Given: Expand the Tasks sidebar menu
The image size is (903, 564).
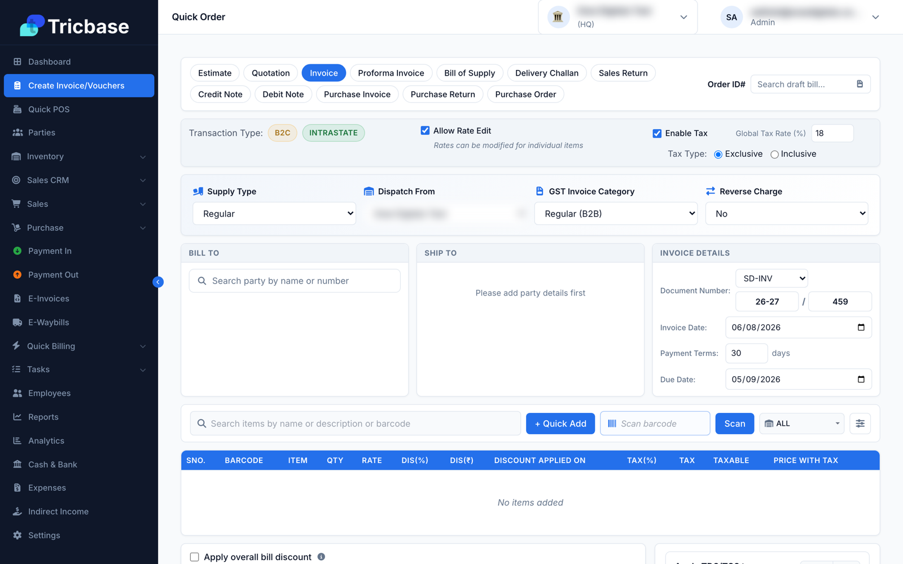Looking at the screenshot, I should tap(79, 369).
